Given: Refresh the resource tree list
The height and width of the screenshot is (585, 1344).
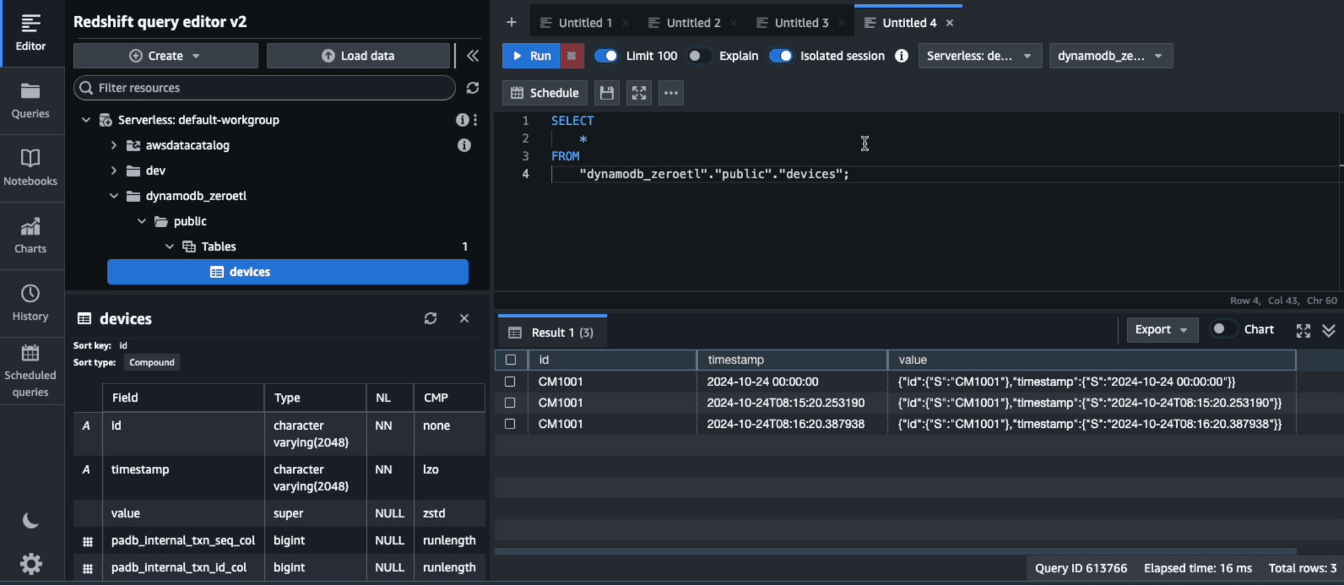Looking at the screenshot, I should [473, 88].
